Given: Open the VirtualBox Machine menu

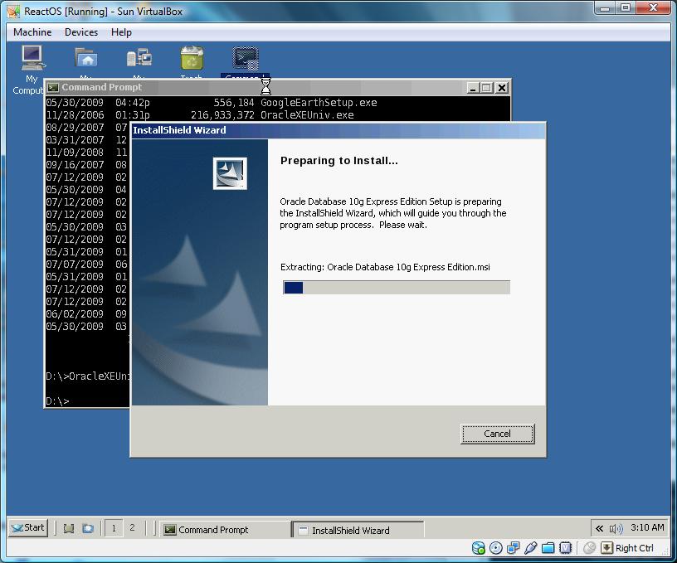Looking at the screenshot, I should click(x=32, y=32).
